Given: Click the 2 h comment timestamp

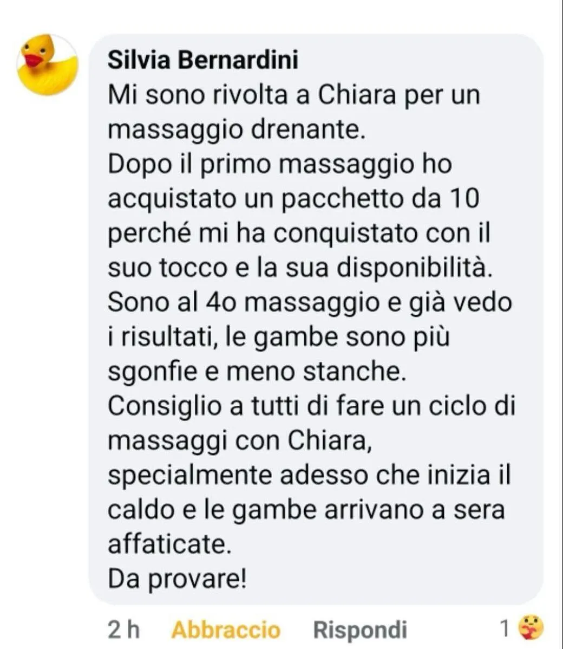Looking at the screenshot, I should (123, 630).
